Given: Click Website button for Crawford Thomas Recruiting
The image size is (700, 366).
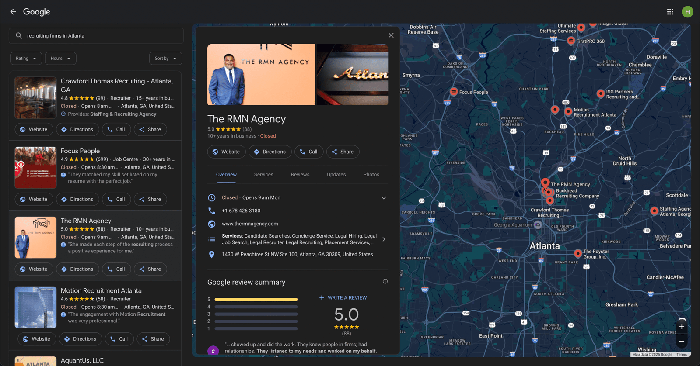Looking at the screenshot, I should [x=34, y=130].
